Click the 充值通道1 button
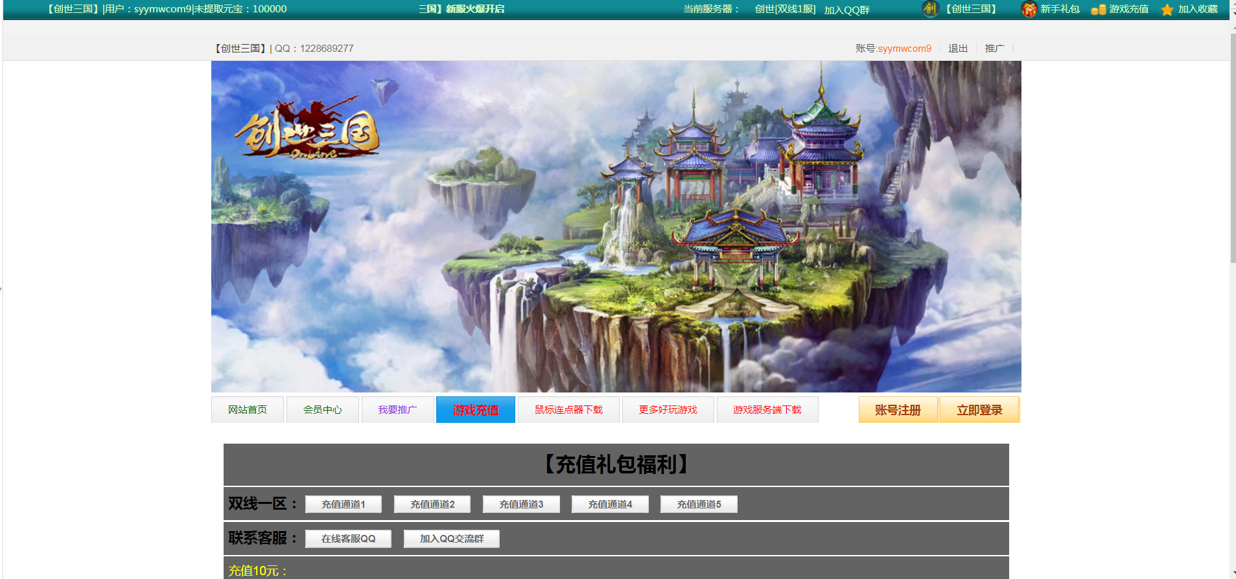The height and width of the screenshot is (579, 1236). pyautogui.click(x=344, y=505)
